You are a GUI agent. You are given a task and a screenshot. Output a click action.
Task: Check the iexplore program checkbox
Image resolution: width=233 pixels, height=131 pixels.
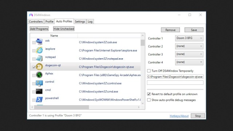click(x=34, y=51)
